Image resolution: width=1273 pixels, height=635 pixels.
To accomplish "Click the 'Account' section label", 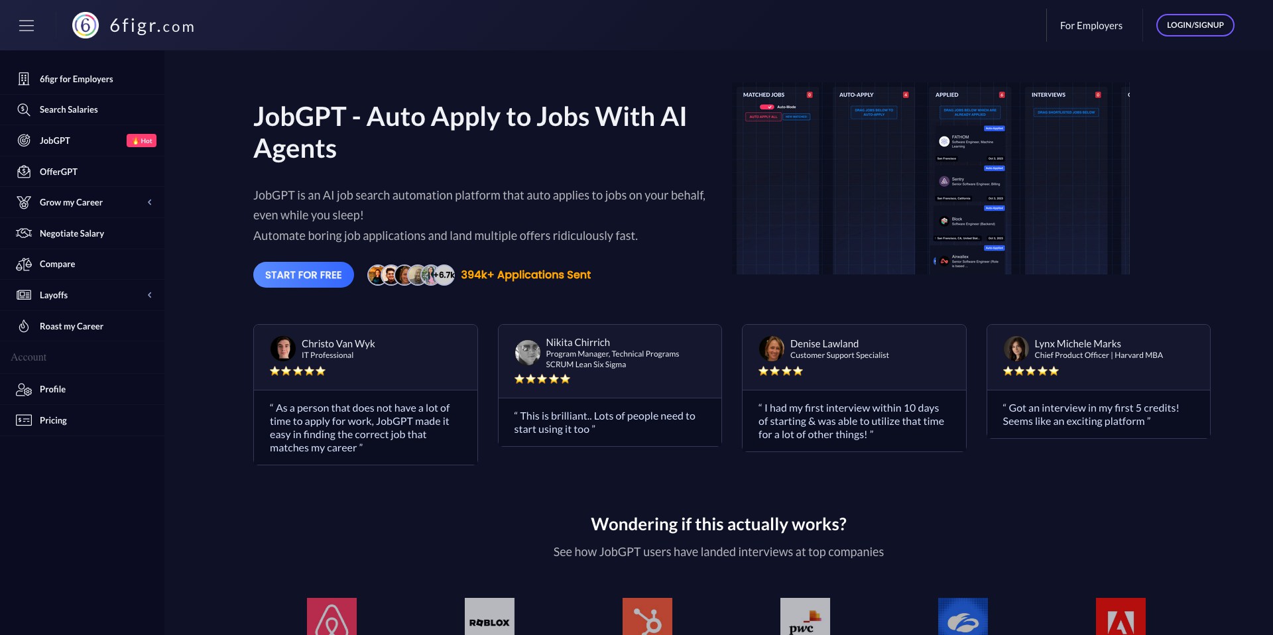I will [29, 357].
